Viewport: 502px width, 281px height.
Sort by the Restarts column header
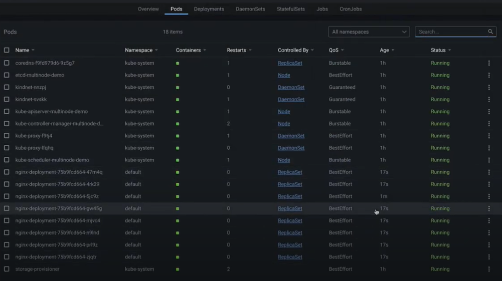[236, 50]
